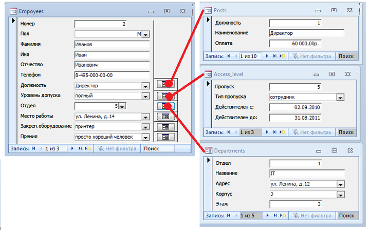
Task: Go to last record in Departments form
Action: point(275,215)
